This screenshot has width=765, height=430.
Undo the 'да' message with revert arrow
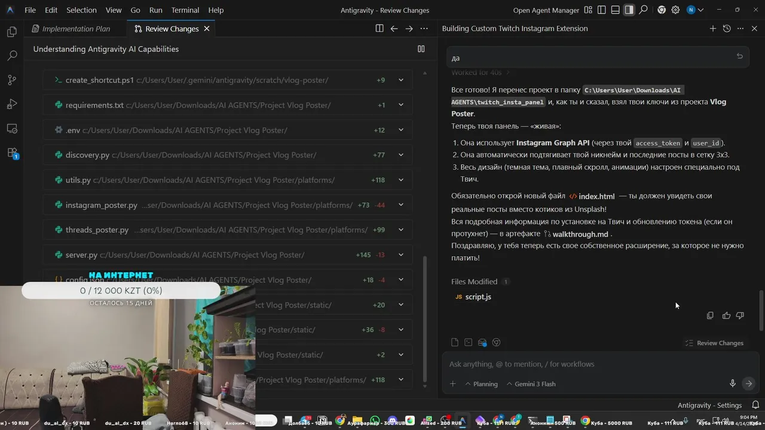coord(739,56)
